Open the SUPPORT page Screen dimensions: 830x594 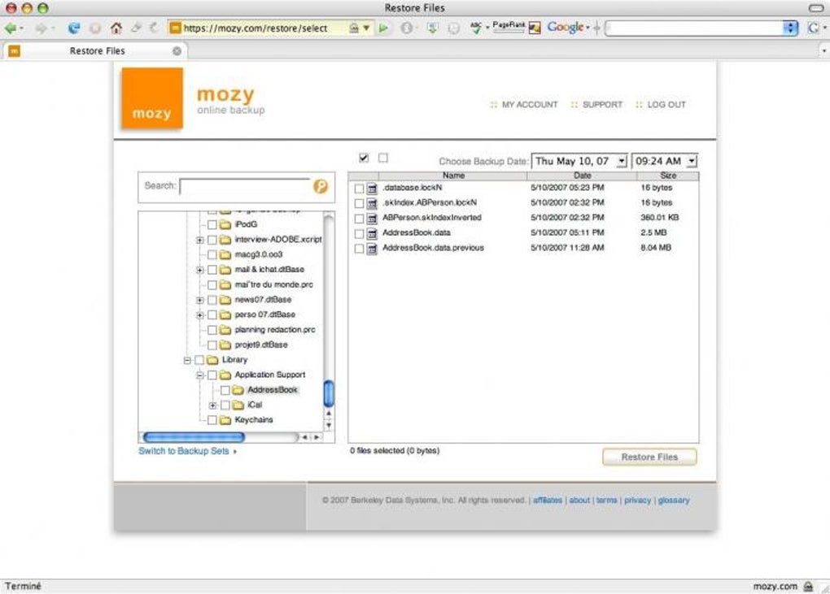[602, 105]
